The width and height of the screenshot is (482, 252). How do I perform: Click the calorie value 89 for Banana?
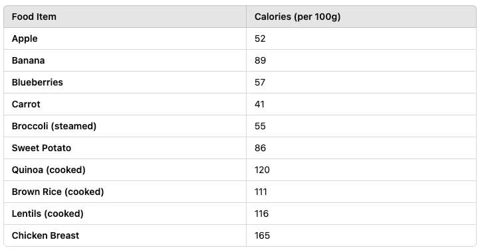pyautogui.click(x=260, y=60)
